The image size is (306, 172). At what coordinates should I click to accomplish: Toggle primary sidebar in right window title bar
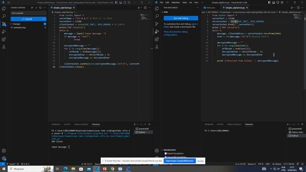click(270, 2)
